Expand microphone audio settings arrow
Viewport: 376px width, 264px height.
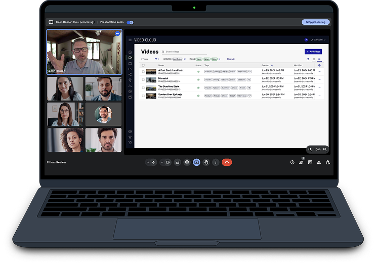(148, 162)
